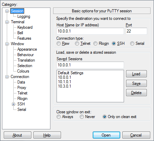Open the Colours settings category
The width and height of the screenshot is (154, 141).
click(23, 71)
